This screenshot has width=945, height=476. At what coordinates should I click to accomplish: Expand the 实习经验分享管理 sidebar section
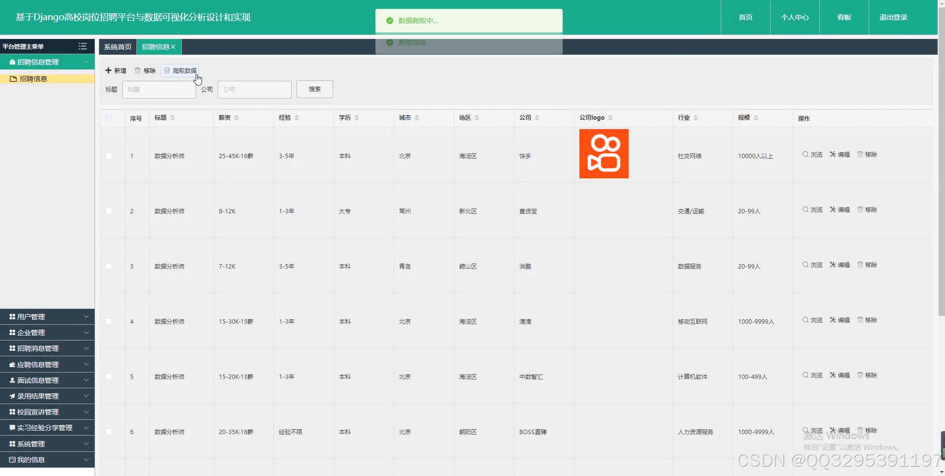(x=47, y=428)
